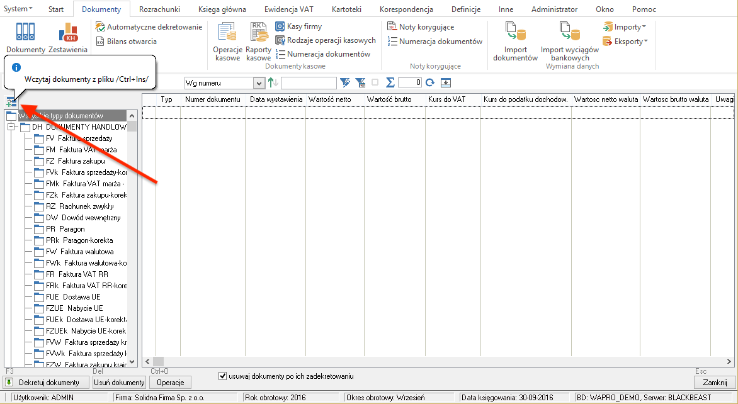The height and width of the screenshot is (404, 738).
Task: Open Zestawienia reports in ribbon
Action: click(67, 38)
